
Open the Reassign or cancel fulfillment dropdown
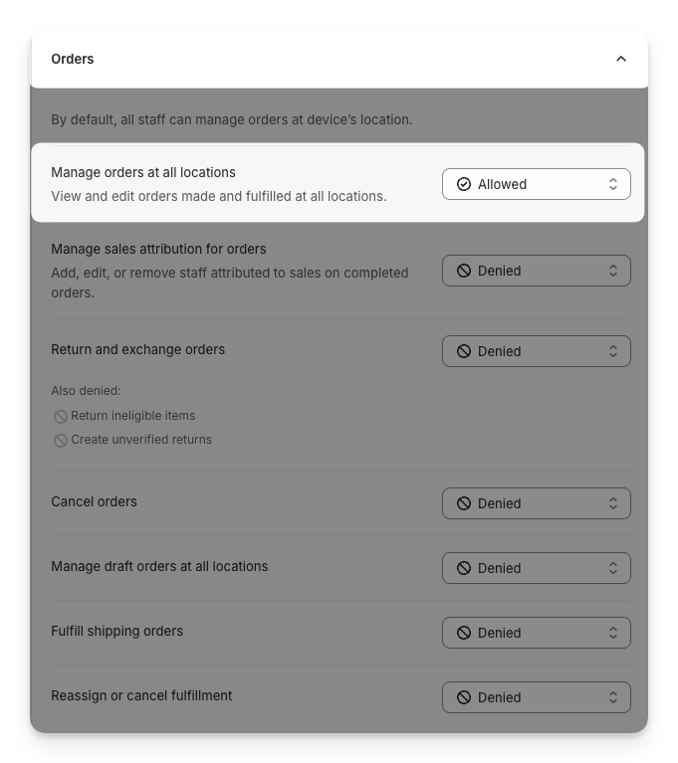536,697
